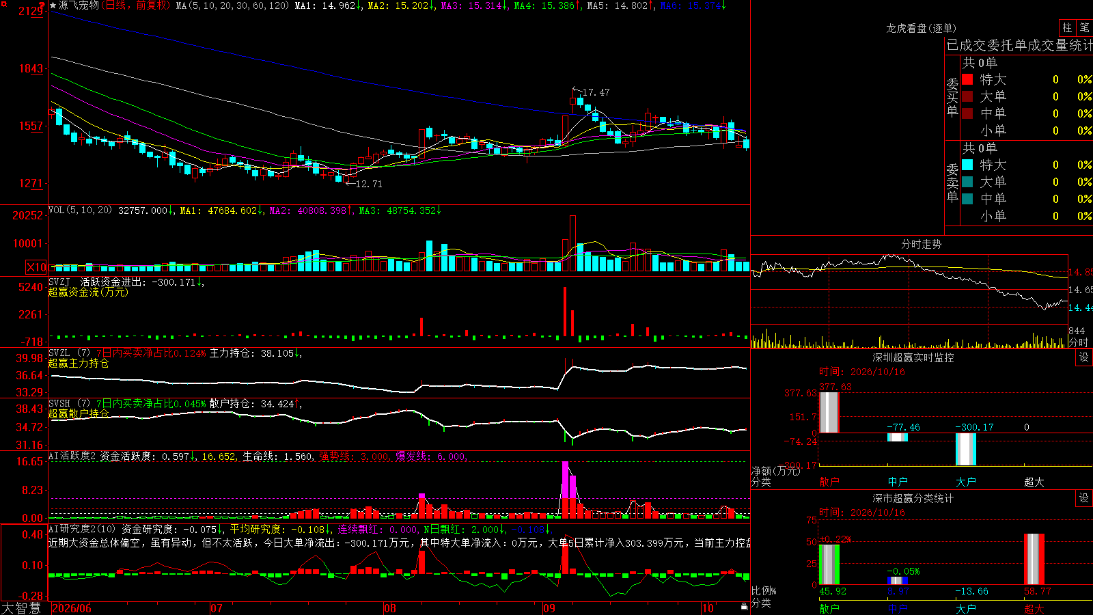Click the 散户 bar showing 377.63

click(829, 412)
